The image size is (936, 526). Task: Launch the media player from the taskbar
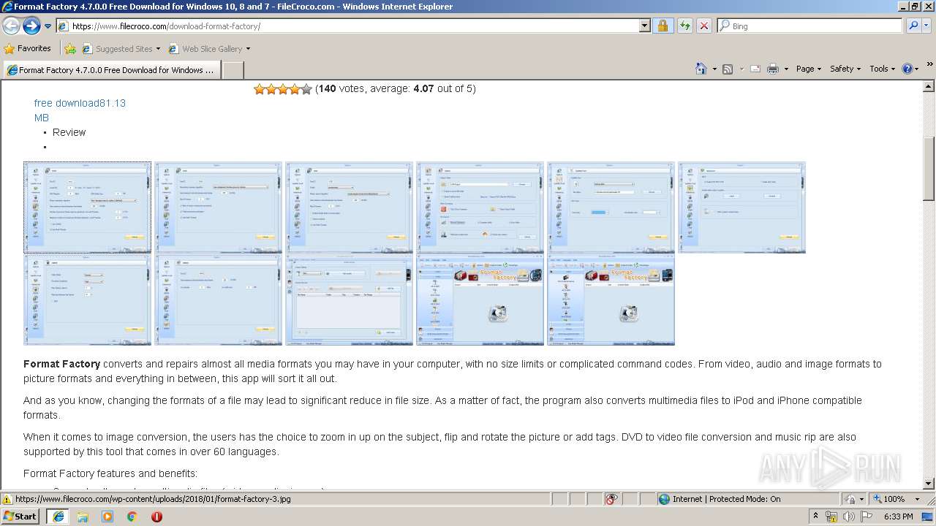click(x=107, y=516)
